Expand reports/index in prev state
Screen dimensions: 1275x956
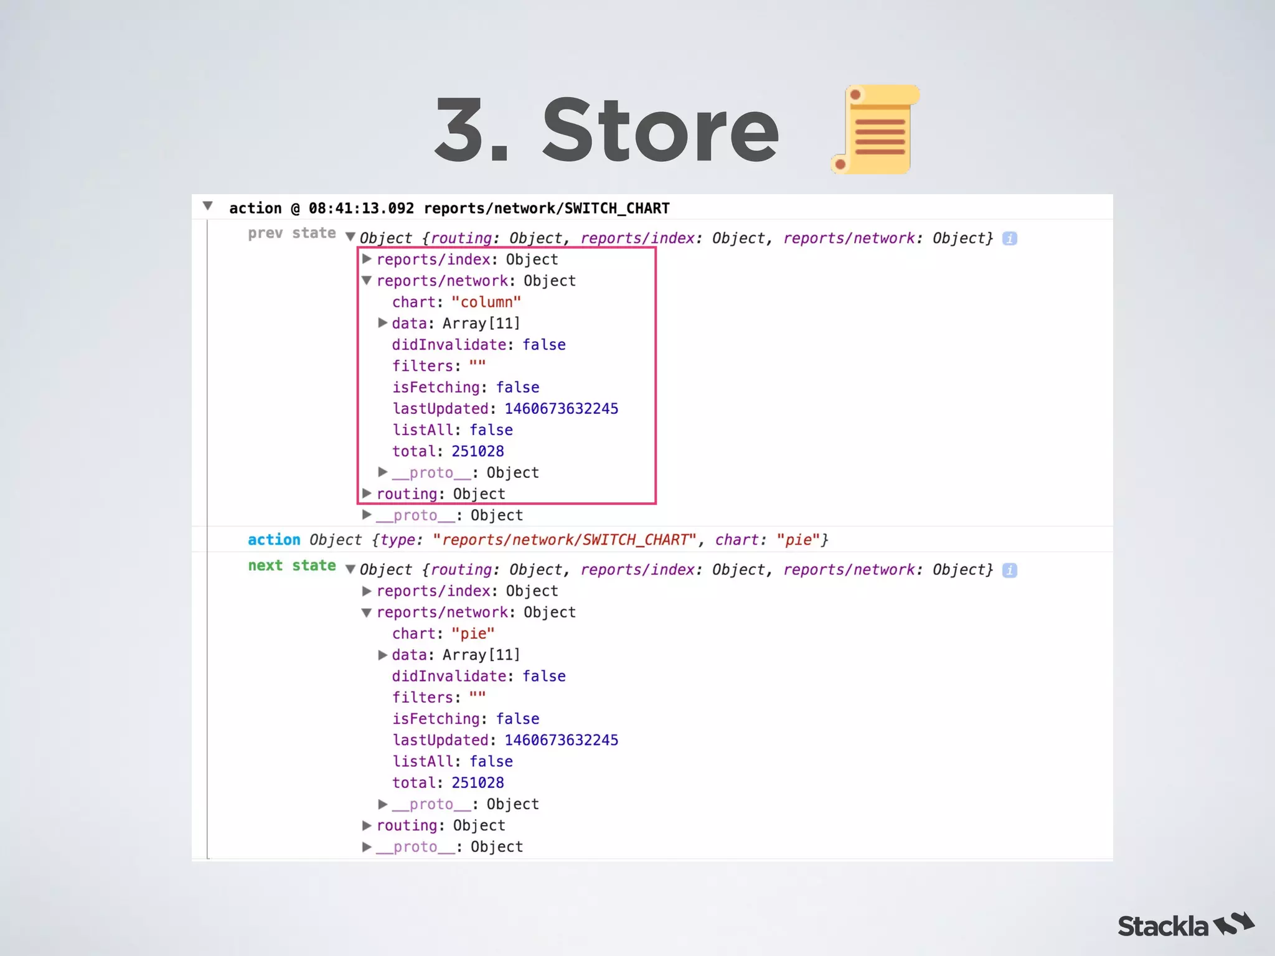click(367, 259)
